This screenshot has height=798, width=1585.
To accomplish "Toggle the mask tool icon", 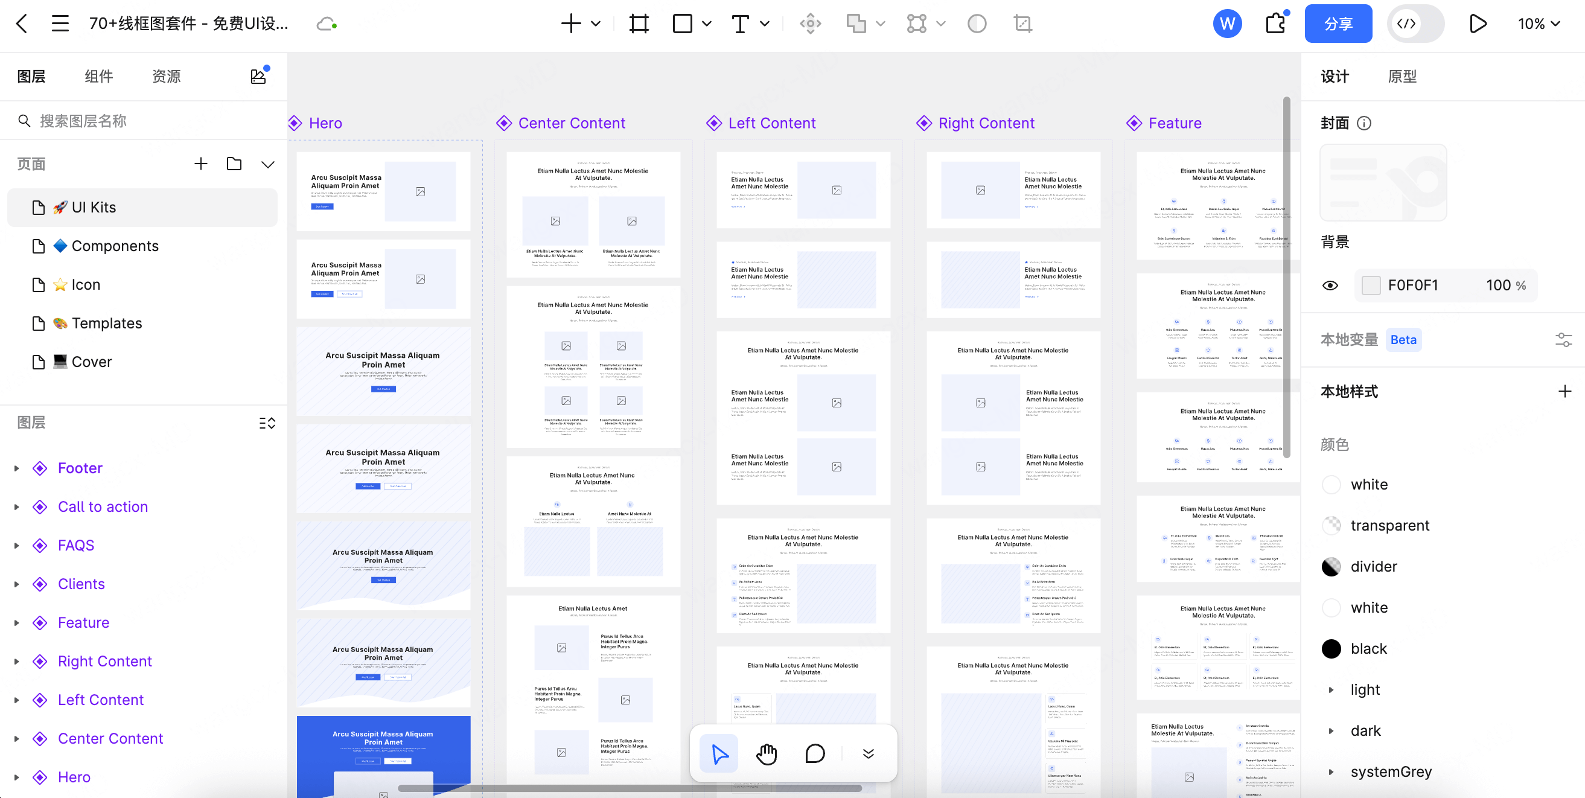I will tap(977, 24).
